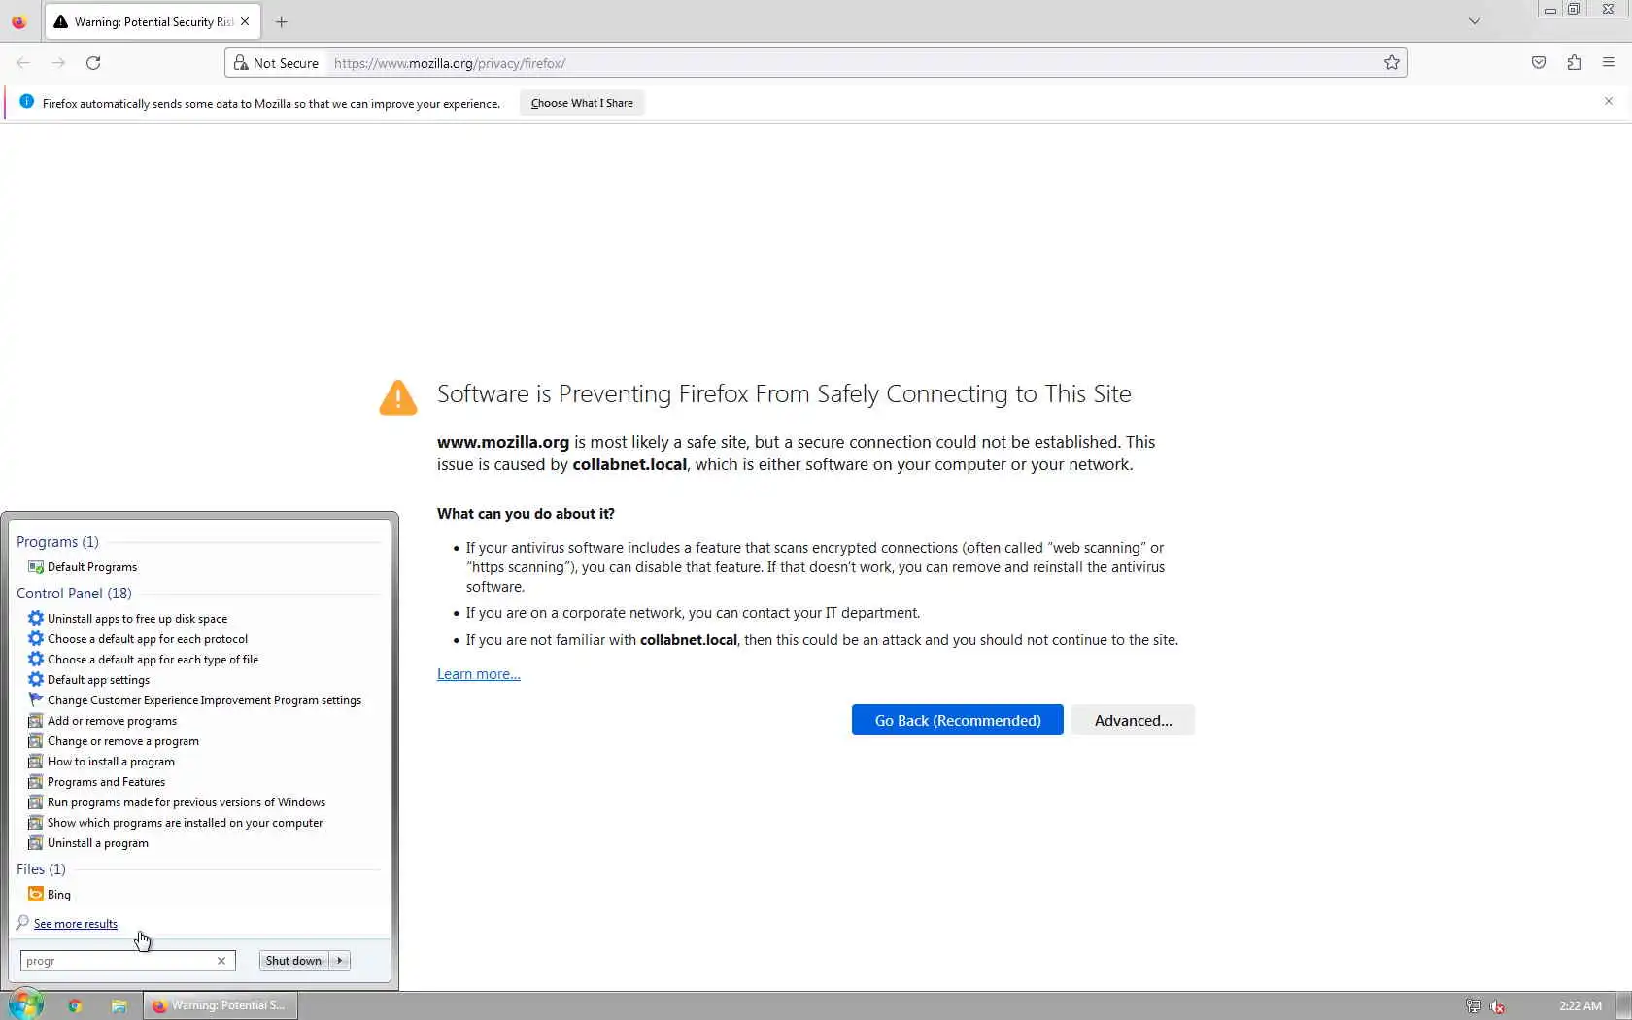The width and height of the screenshot is (1632, 1020).
Task: Select Add or remove programs
Action: (x=112, y=721)
